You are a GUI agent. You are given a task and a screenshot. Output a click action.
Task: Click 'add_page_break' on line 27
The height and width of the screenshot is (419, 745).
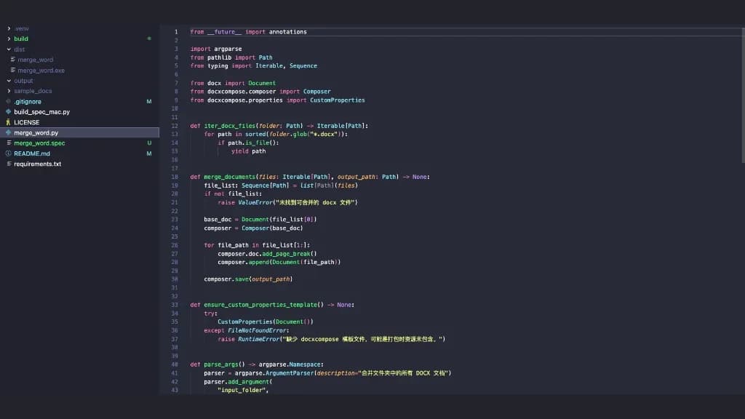pos(286,254)
